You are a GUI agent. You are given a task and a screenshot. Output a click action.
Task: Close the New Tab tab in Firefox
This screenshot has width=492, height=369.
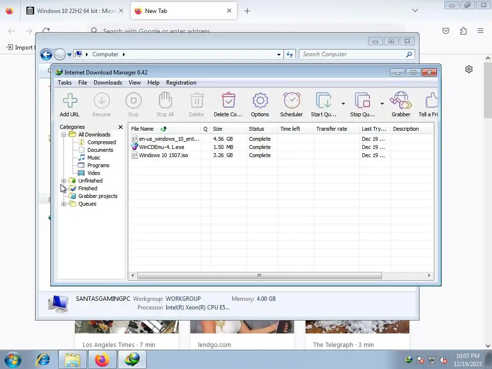click(229, 11)
